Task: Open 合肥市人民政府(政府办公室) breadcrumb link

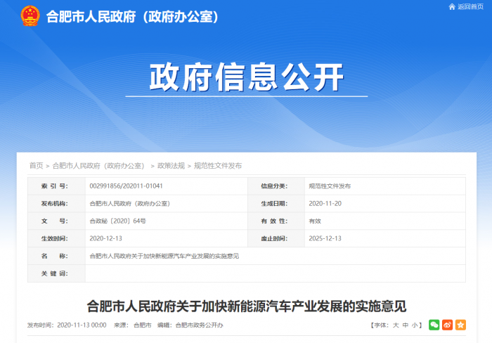Action: coord(98,166)
